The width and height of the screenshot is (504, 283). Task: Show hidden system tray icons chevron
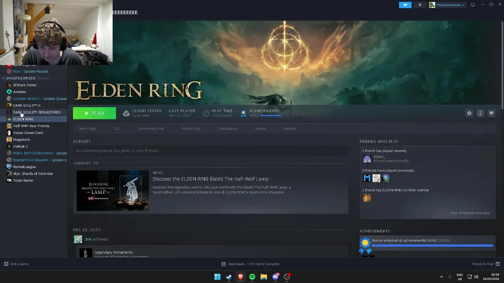click(x=441, y=277)
